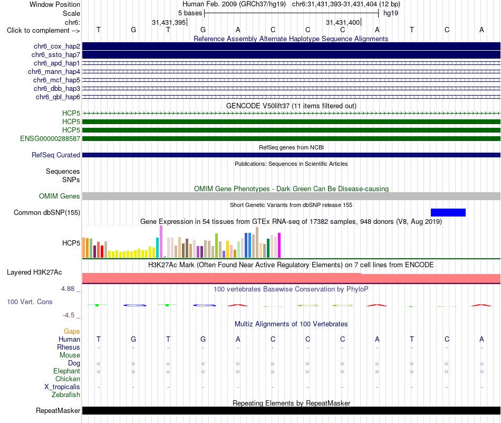Click the chr6_apd_hap1 track label
Image resolution: width=501 pixels, height=423 pixels.
coord(57,63)
